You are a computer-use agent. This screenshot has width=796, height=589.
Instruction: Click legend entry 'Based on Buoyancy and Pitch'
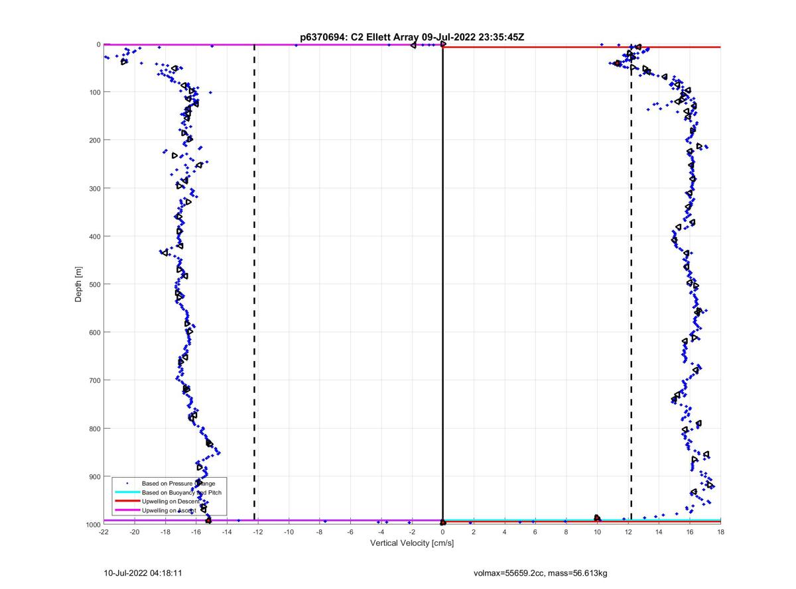click(x=182, y=492)
